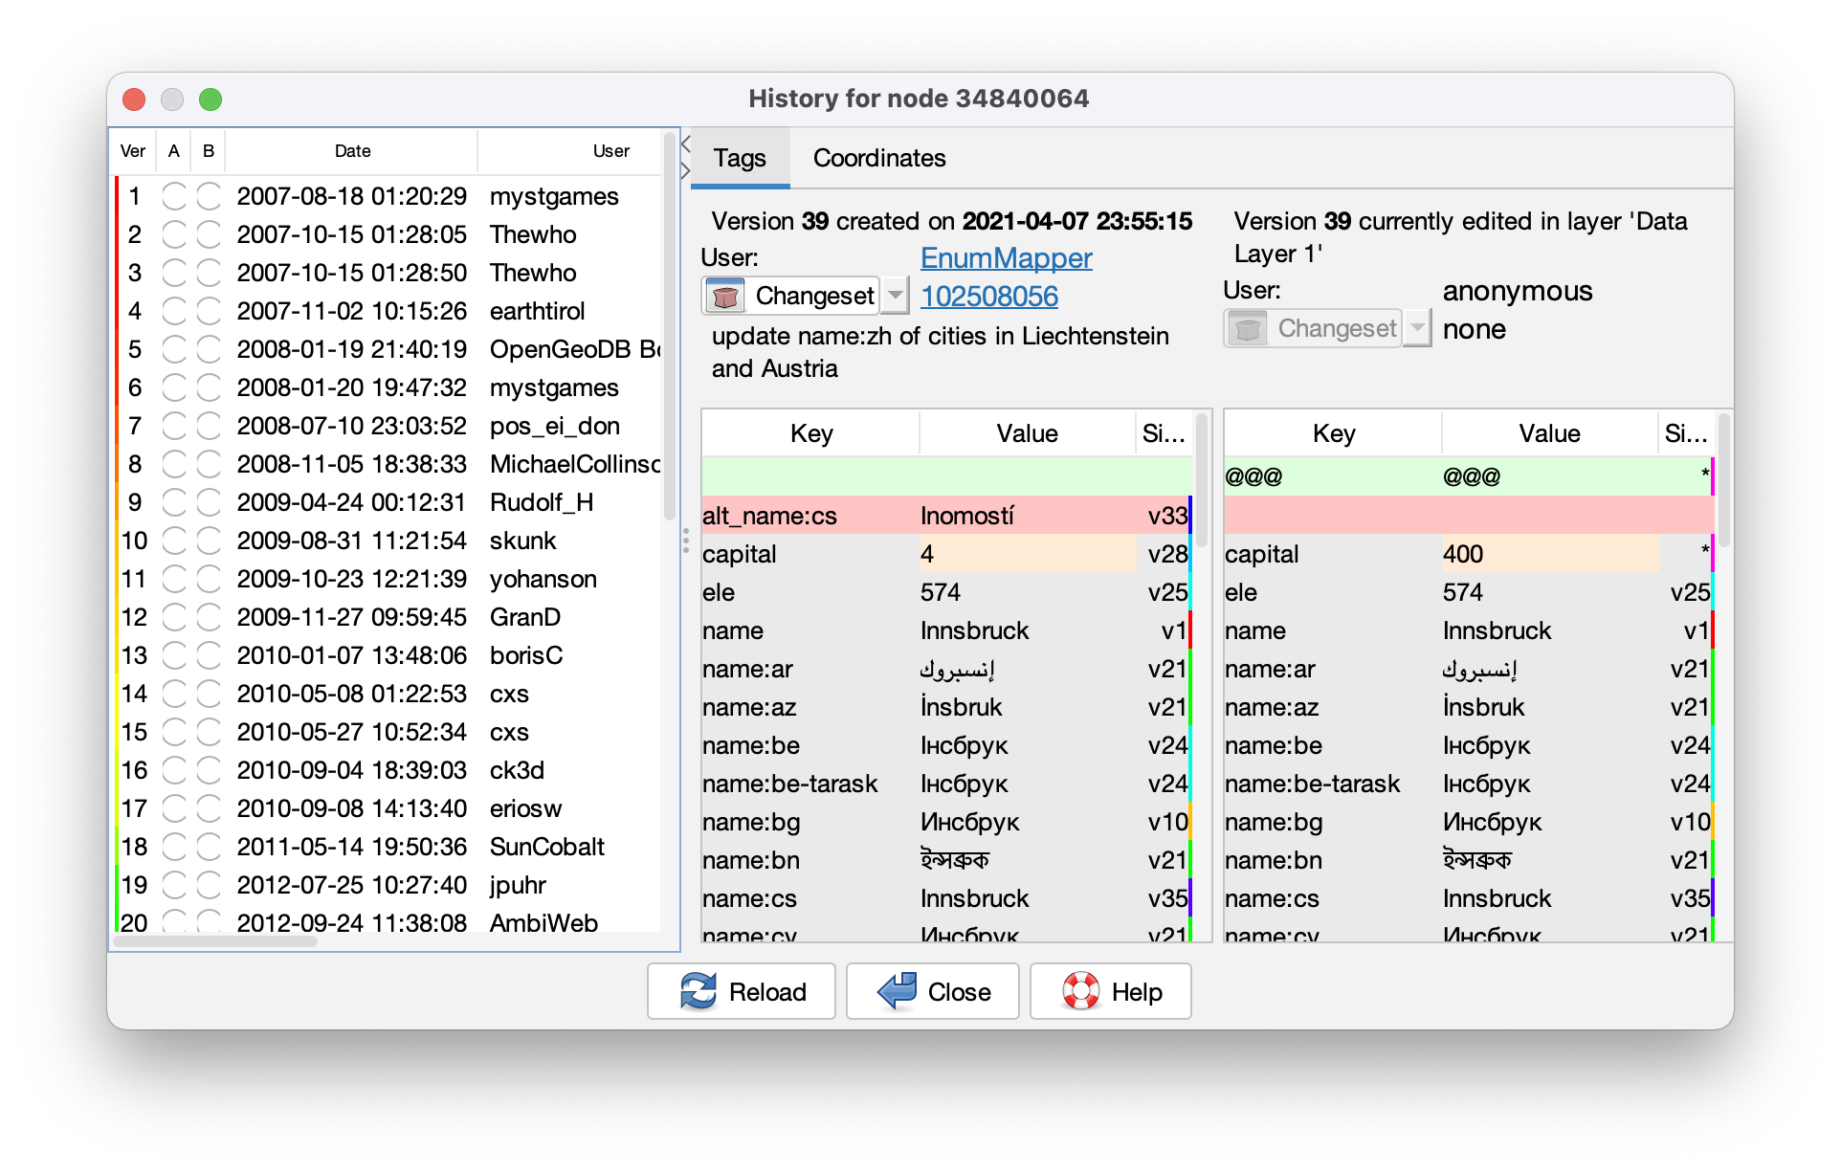This screenshot has width=1841, height=1171.
Task: Click the Close button
Action: coord(933,991)
